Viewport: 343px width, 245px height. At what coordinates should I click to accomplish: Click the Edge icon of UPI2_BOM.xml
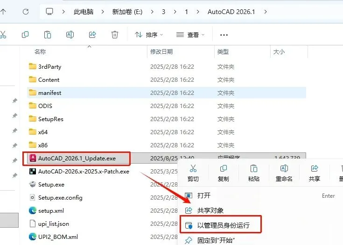coord(33,237)
